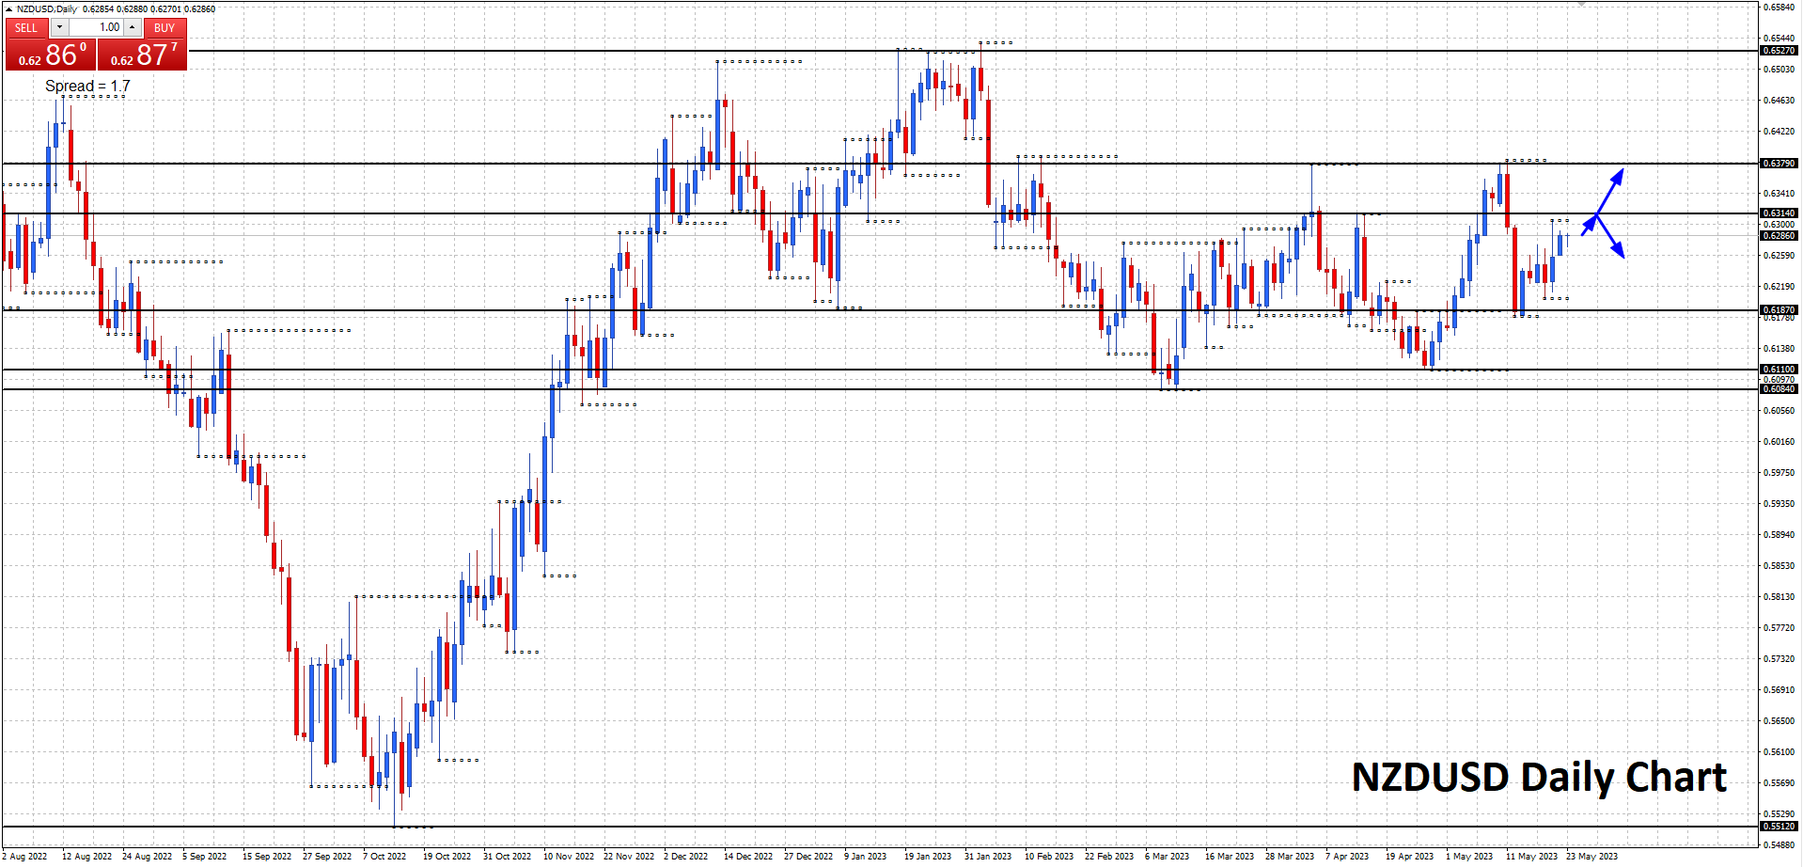Viewport: 1803px width, 867px height.
Task: Click the '31 Jan 2023' date label
Action: click(x=988, y=857)
